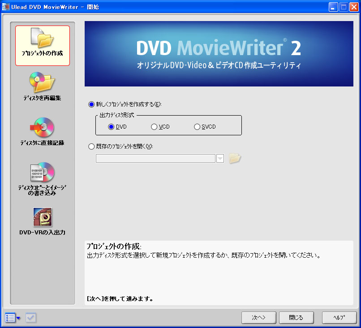
Task: Click the 閉じる button
Action: pyautogui.click(x=297, y=318)
